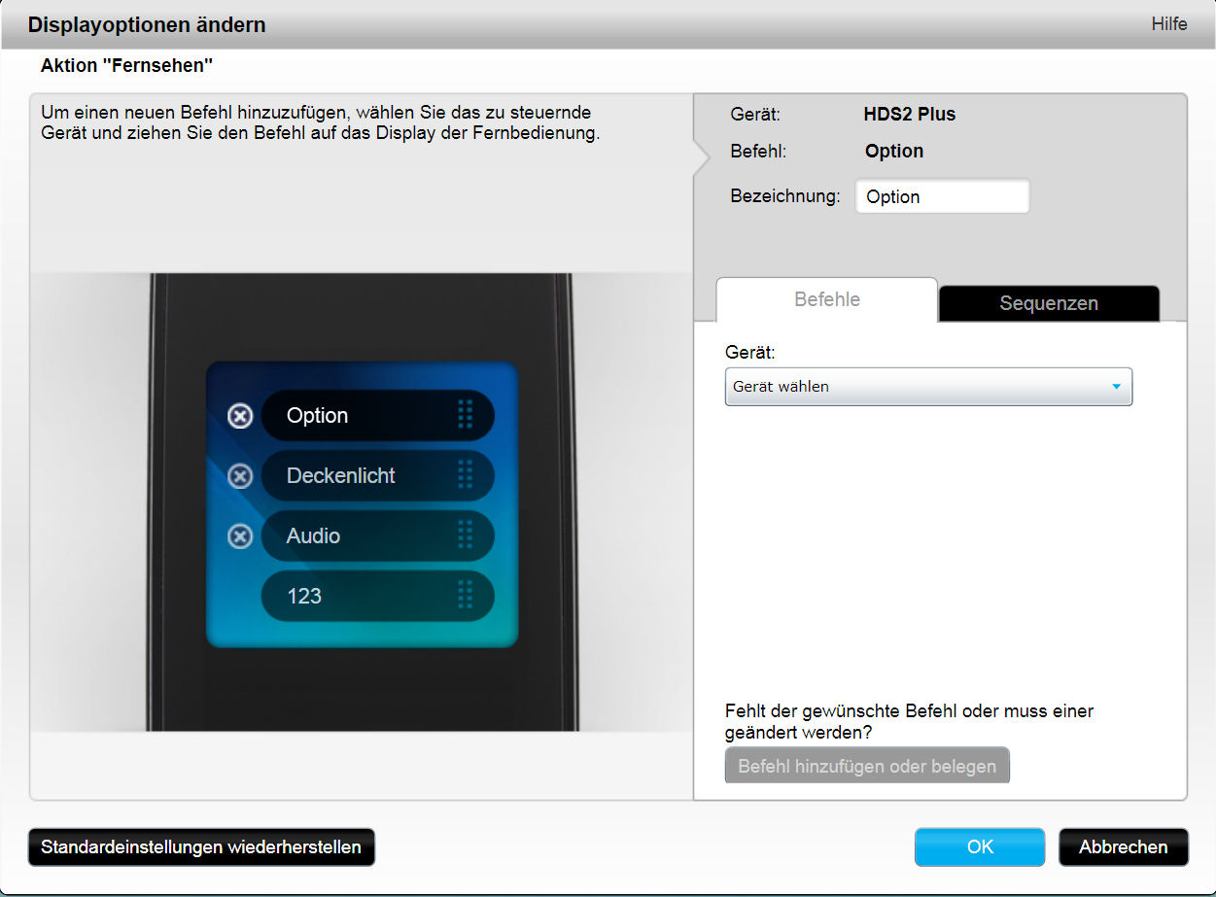This screenshot has width=1216, height=897.
Task: Remove the Deckenlicht command with its X icon
Action: click(240, 476)
